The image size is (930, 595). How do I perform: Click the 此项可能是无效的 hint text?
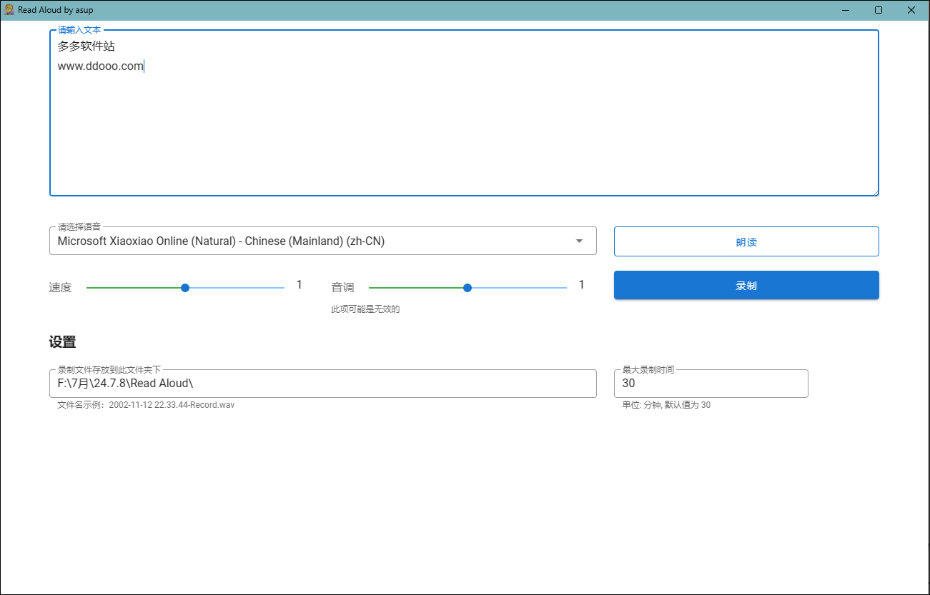coord(365,309)
